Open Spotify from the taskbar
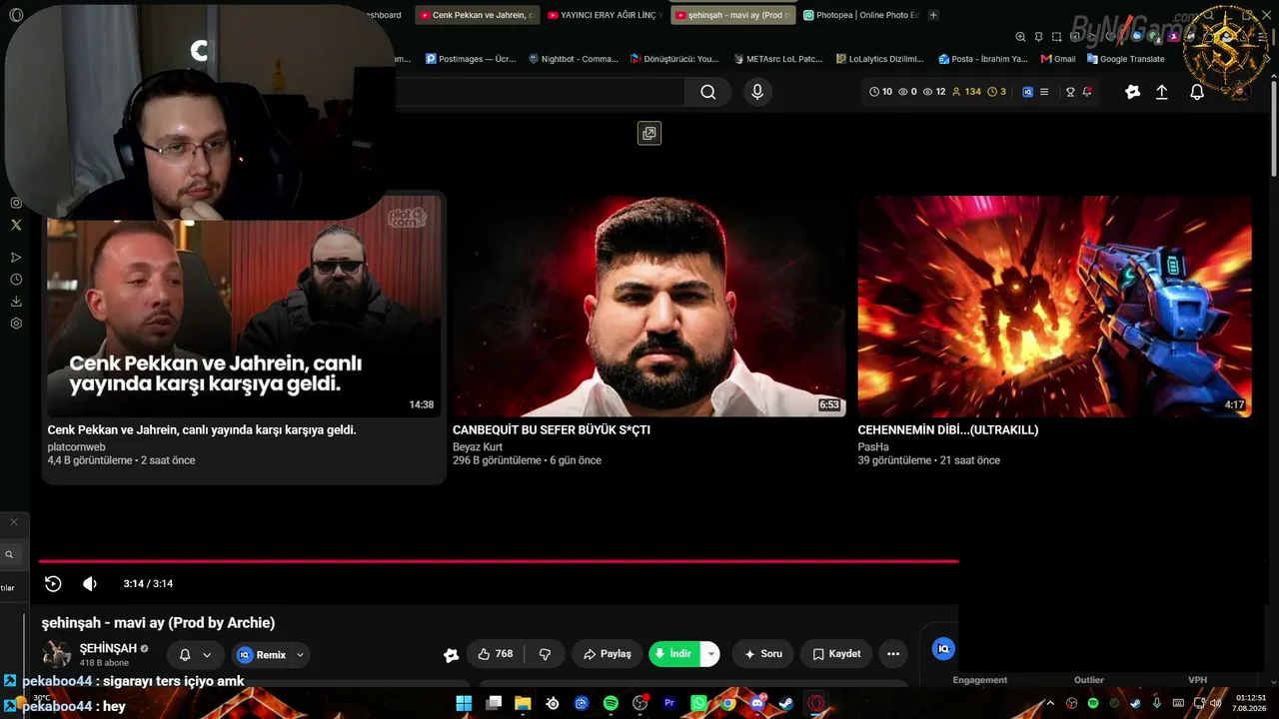Viewport: 1279px width, 719px height. click(x=611, y=704)
